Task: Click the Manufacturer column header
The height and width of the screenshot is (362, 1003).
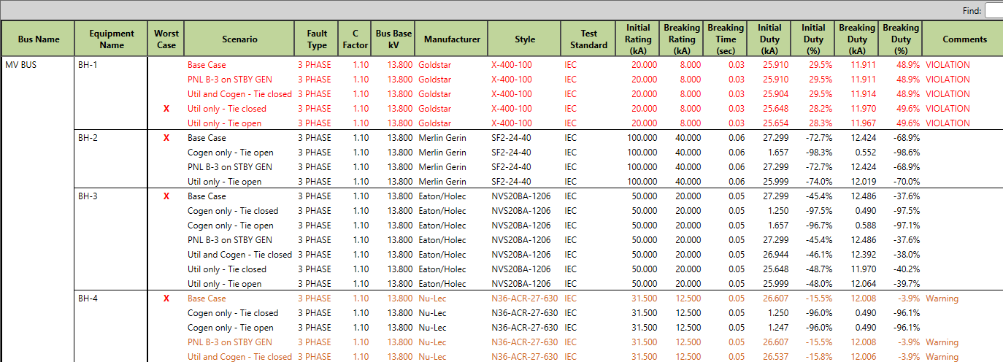Action: tap(452, 39)
